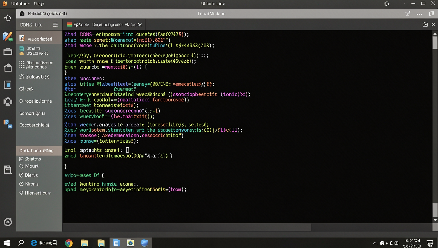Click the circular sync icon at rail bottom

(8, 222)
